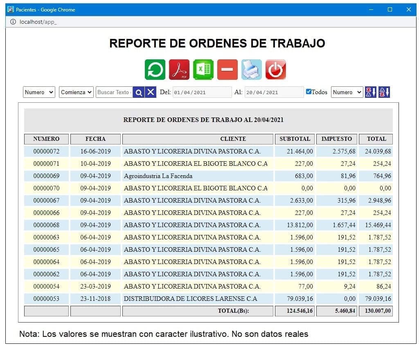419x352 pixels.
Task: Click the Al date field 20/04/2021
Action: (274, 92)
